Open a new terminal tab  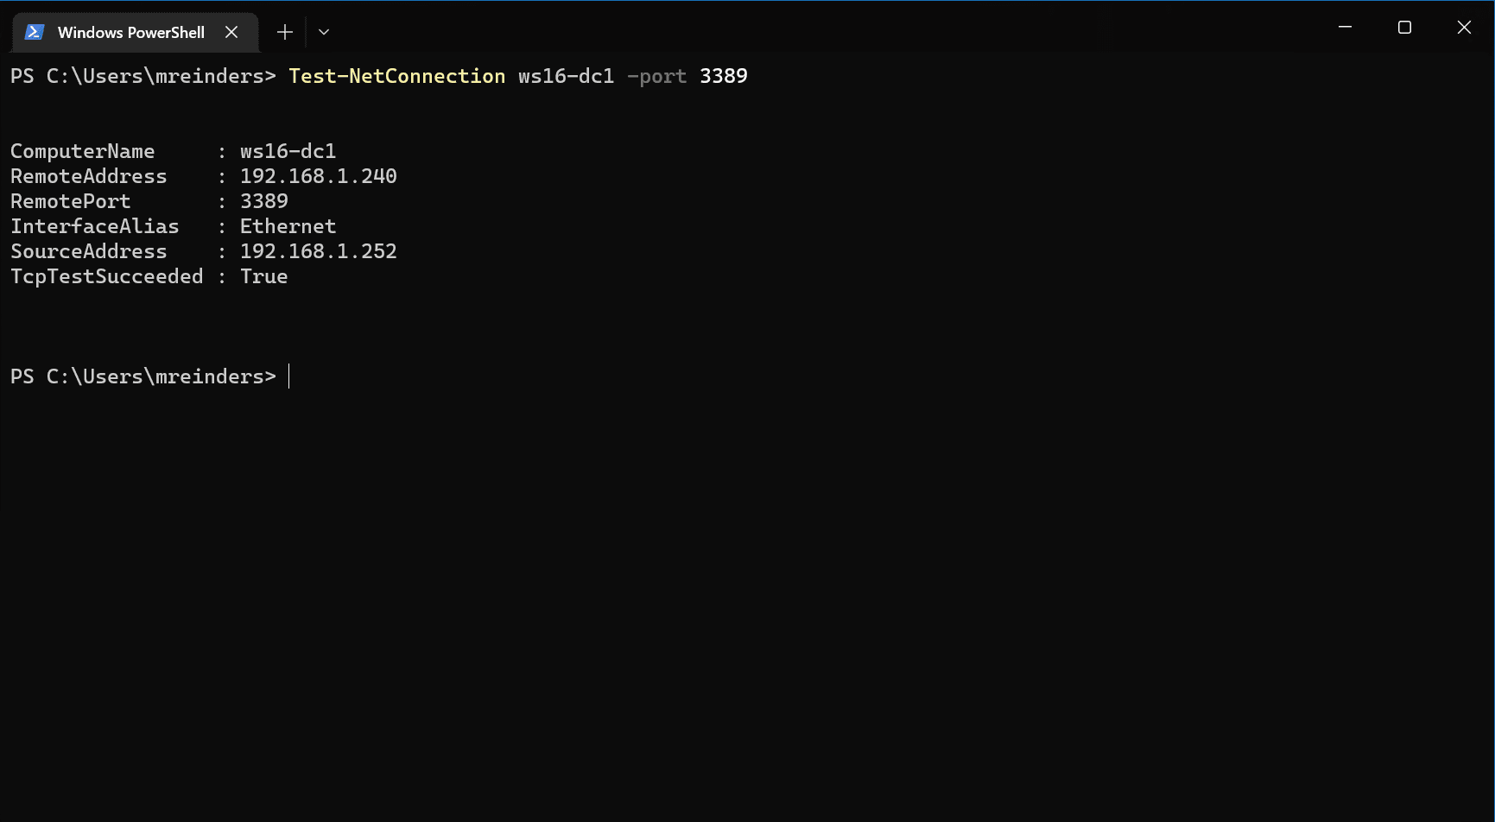[x=284, y=31]
